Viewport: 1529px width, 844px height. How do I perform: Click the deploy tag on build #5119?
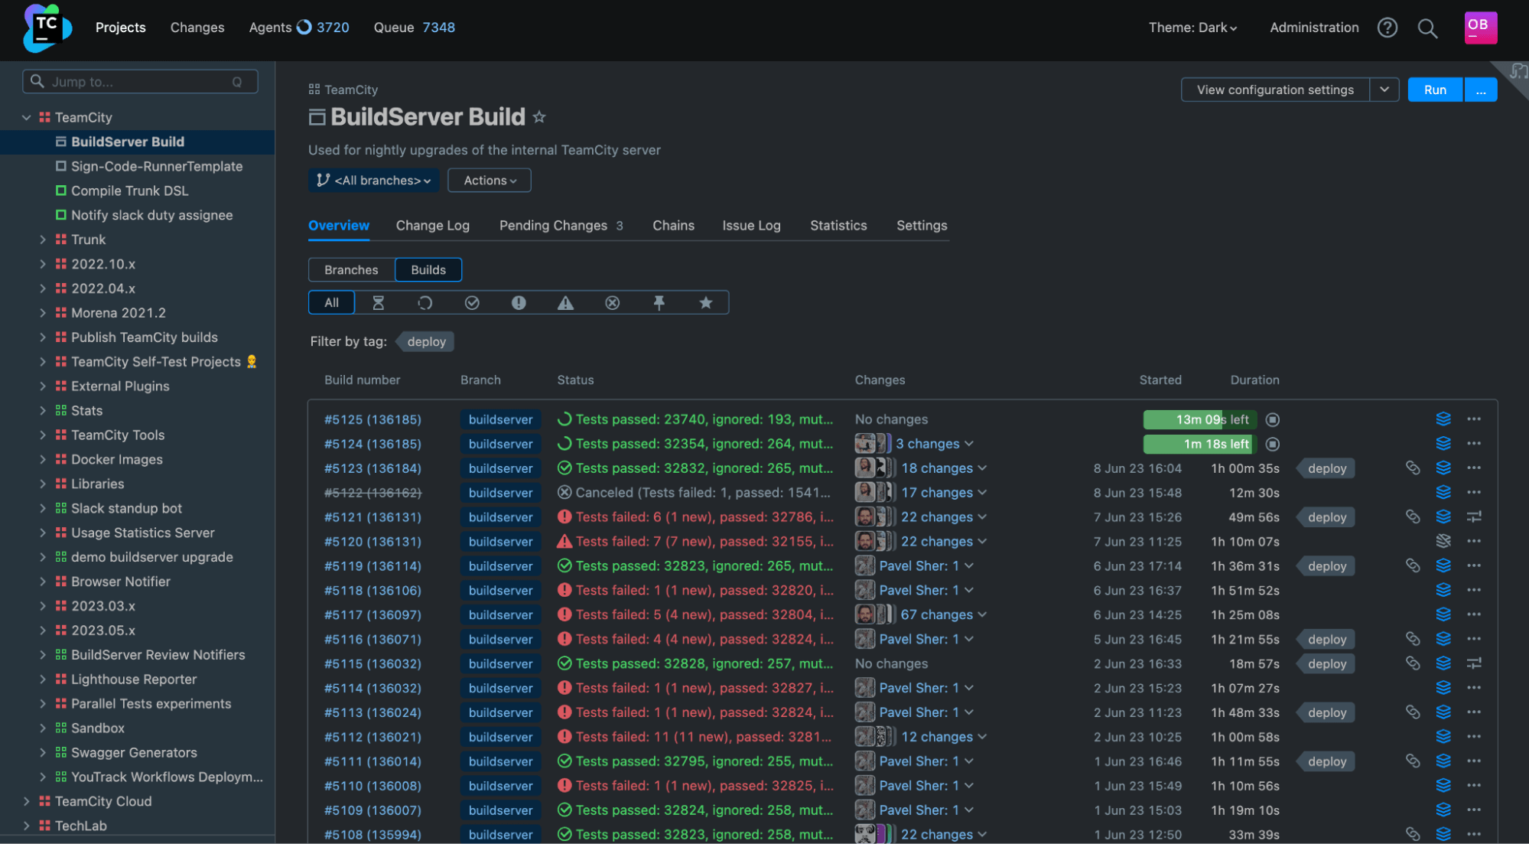point(1327,566)
